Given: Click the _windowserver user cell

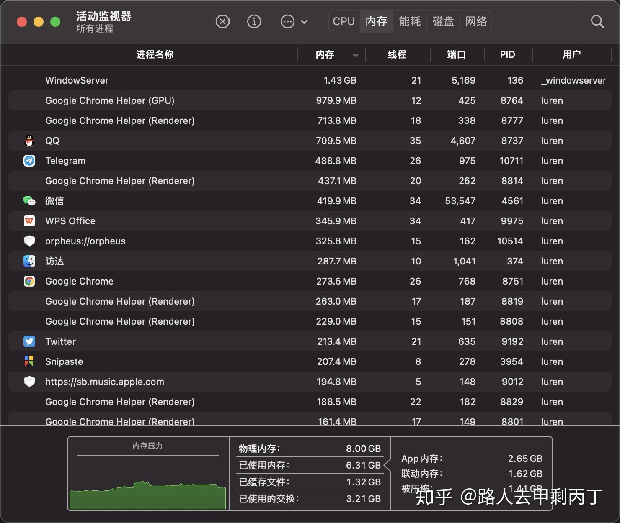Looking at the screenshot, I should 573,80.
